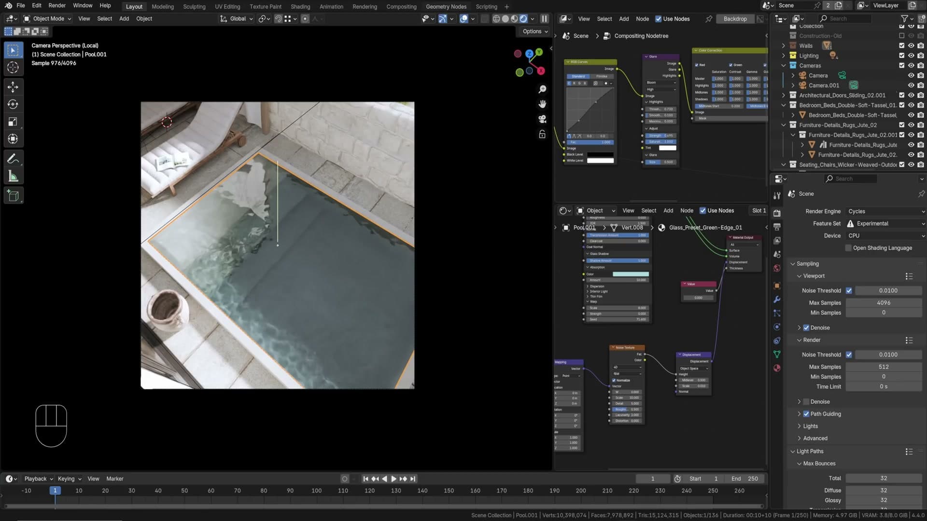Viewport: 927px width, 521px height.
Task: Open the File menu
Action: pyautogui.click(x=21, y=6)
